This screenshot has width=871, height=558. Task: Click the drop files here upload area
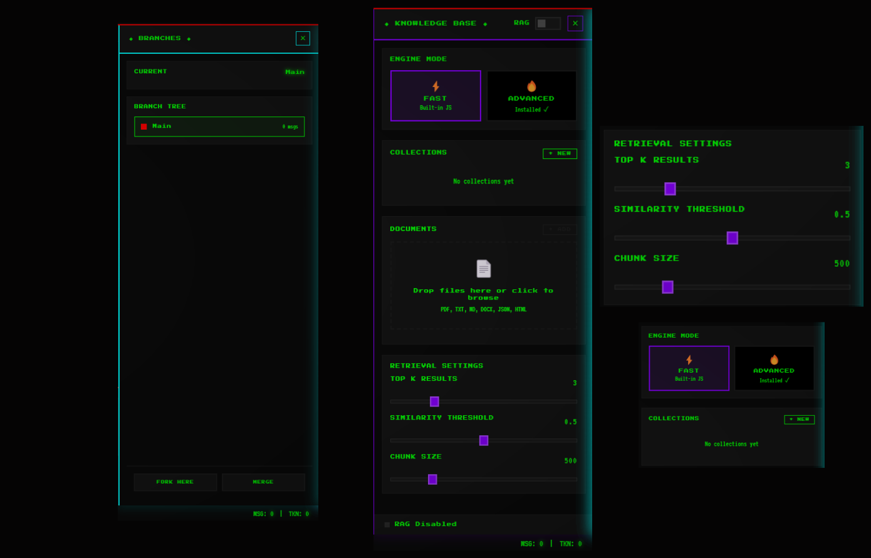tap(483, 294)
